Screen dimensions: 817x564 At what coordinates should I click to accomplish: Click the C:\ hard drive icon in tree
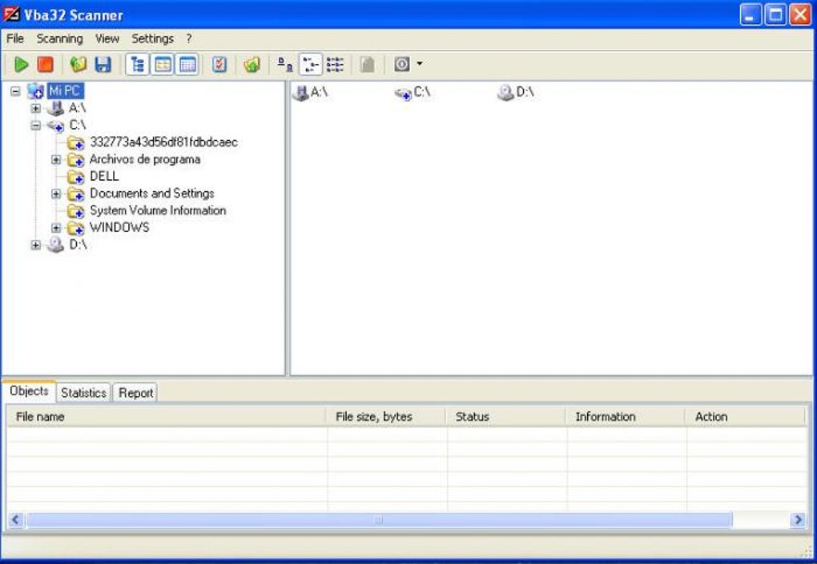(55, 126)
